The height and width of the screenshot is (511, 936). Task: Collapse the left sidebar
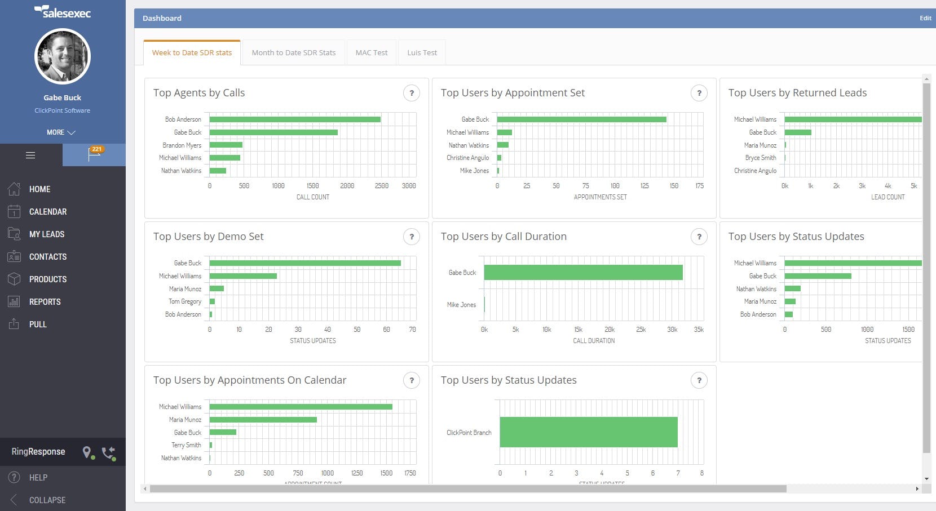47,500
